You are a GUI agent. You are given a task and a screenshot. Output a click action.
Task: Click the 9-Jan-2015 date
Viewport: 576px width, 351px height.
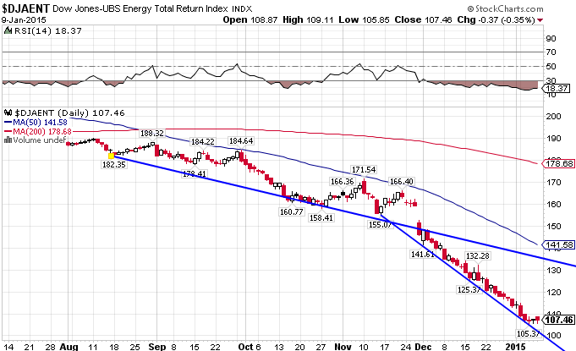(x=24, y=19)
